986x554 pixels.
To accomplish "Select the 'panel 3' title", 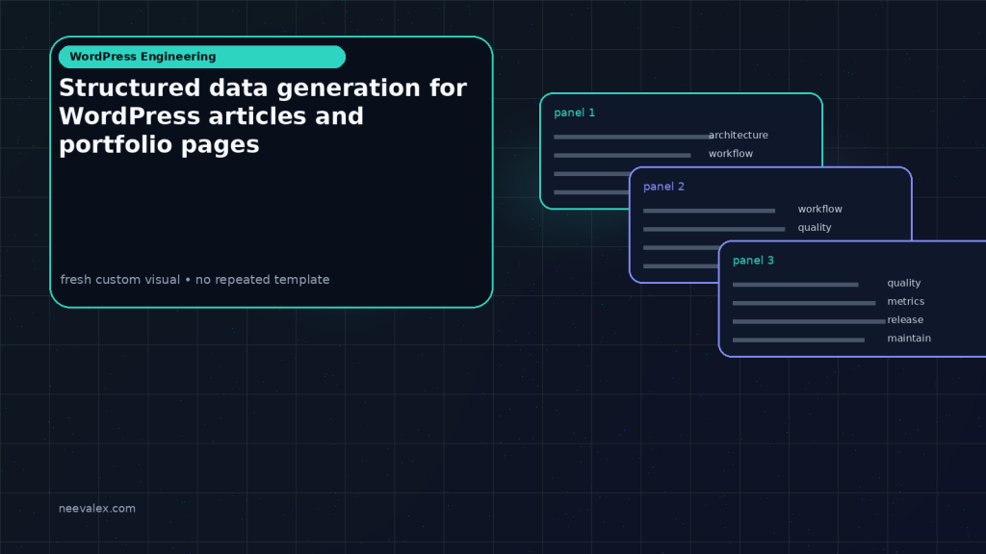I will [x=753, y=260].
